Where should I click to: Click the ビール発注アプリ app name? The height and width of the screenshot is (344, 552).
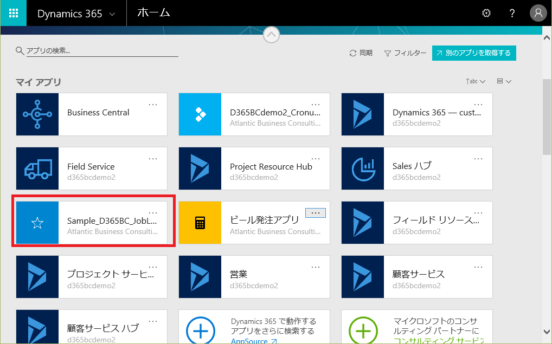(265, 220)
